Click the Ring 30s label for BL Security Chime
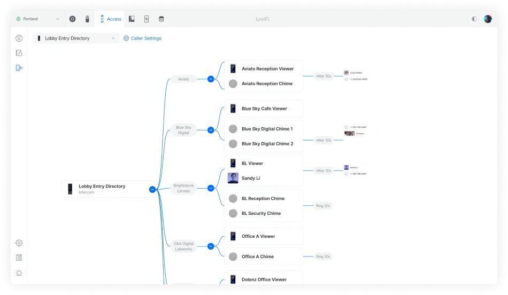This screenshot has height=295, width=508. pyautogui.click(x=323, y=206)
